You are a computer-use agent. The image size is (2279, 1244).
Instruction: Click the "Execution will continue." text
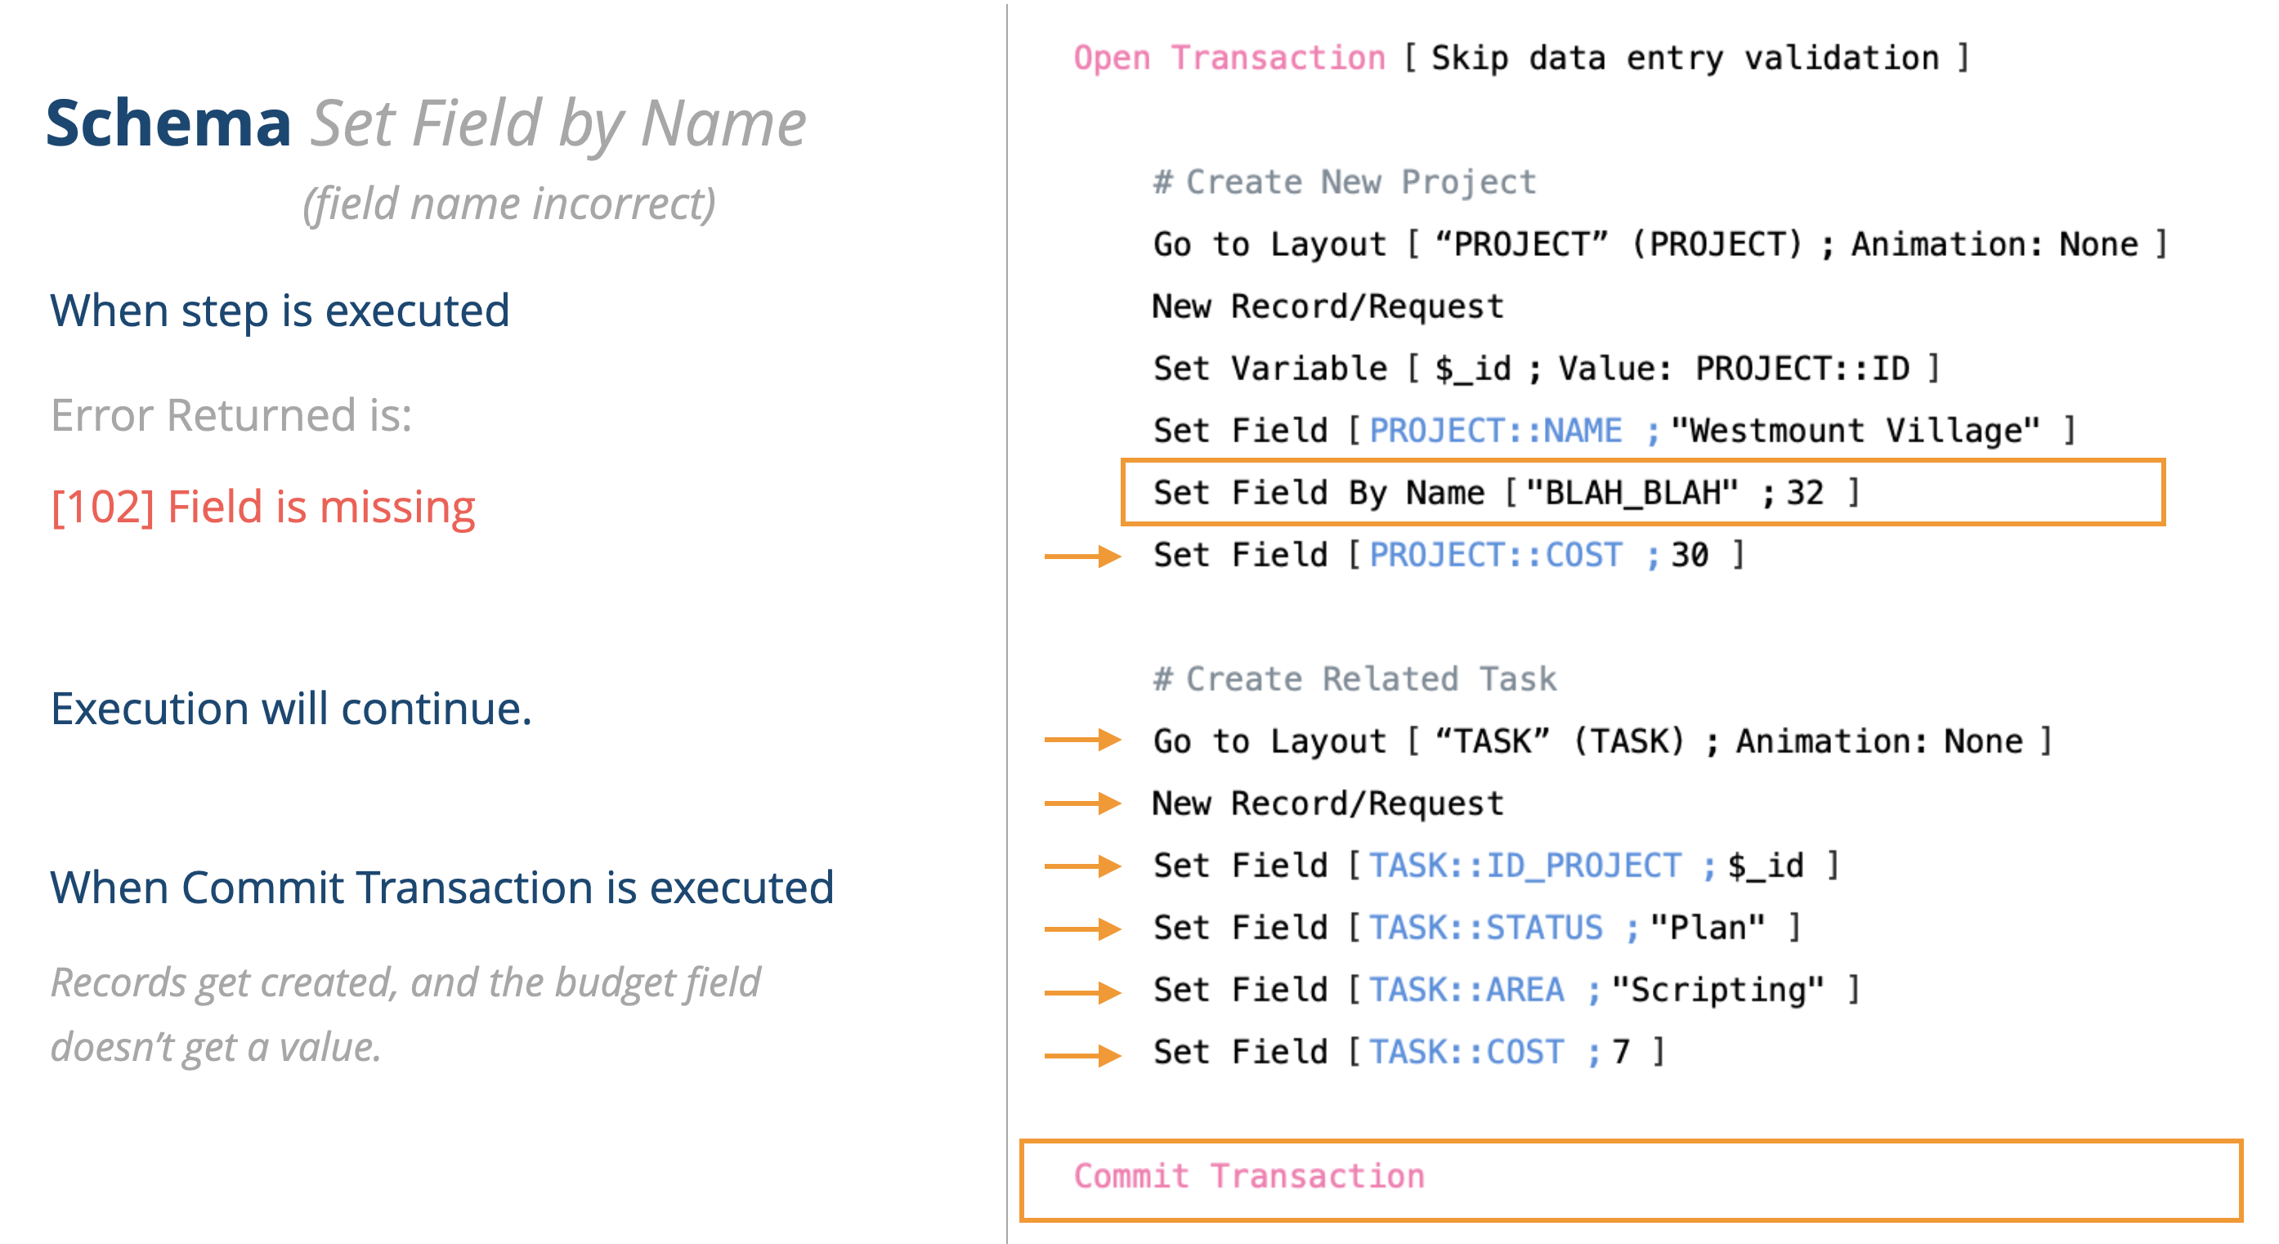tap(291, 709)
